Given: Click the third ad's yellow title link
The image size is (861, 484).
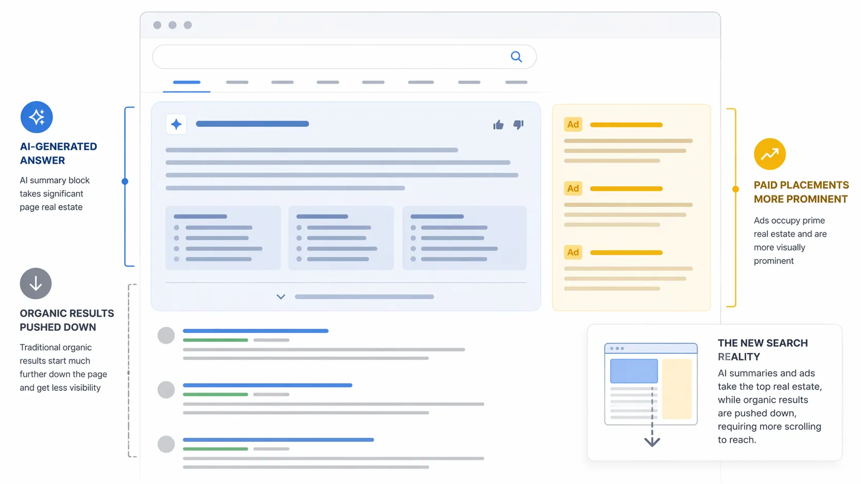Looking at the screenshot, I should (x=626, y=253).
